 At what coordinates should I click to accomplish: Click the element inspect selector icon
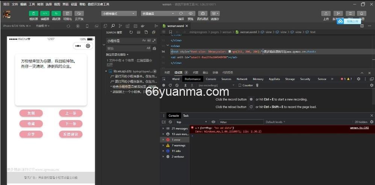coord(164,79)
